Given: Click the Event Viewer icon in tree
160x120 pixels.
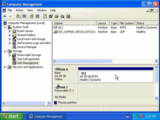Looking at the screenshot, I should tap(14, 31).
